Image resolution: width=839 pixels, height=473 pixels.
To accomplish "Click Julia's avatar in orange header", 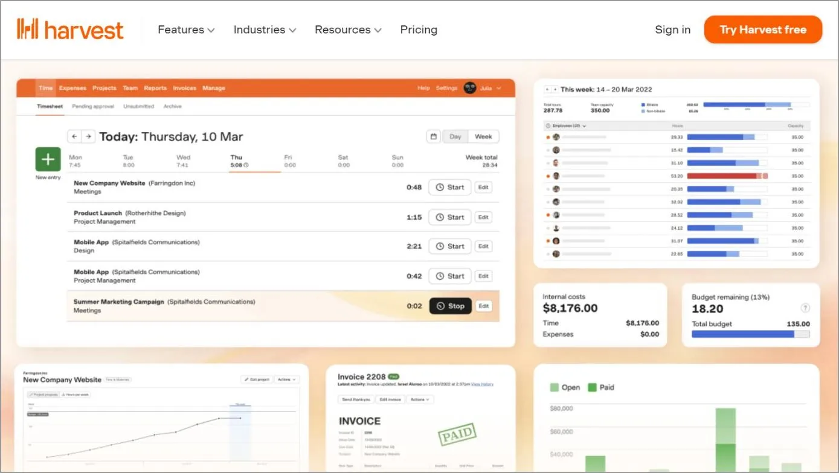I will click(470, 88).
